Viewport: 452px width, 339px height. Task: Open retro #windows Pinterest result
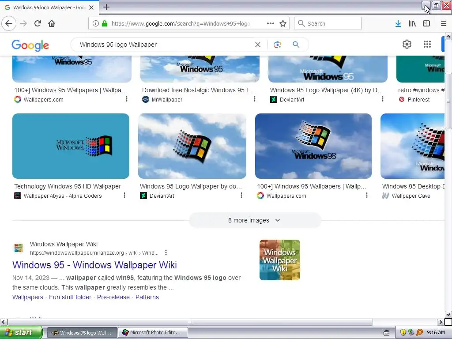tap(421, 90)
